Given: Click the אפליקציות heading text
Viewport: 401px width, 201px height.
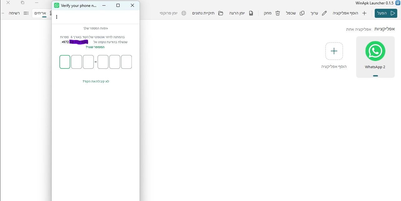Looking at the screenshot, I should (385, 29).
